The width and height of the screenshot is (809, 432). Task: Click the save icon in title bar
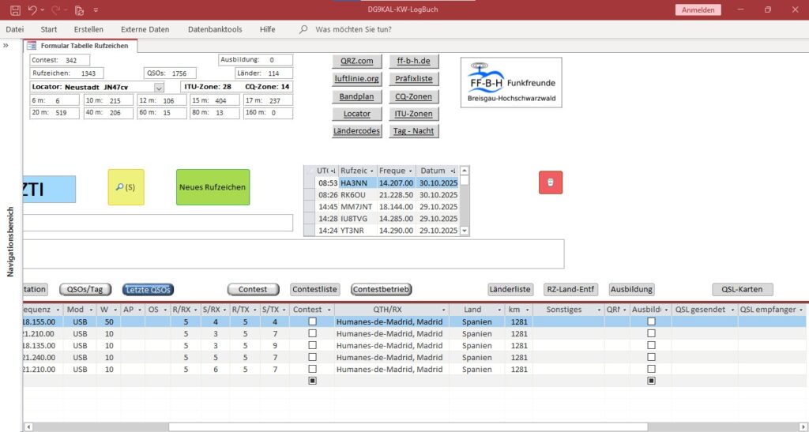(x=15, y=10)
